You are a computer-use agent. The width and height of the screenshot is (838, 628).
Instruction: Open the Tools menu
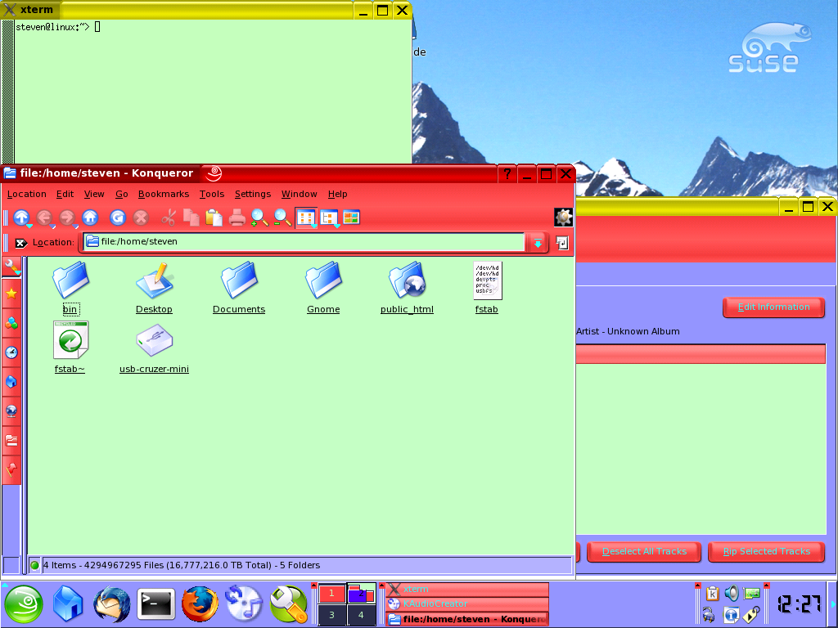tap(212, 194)
